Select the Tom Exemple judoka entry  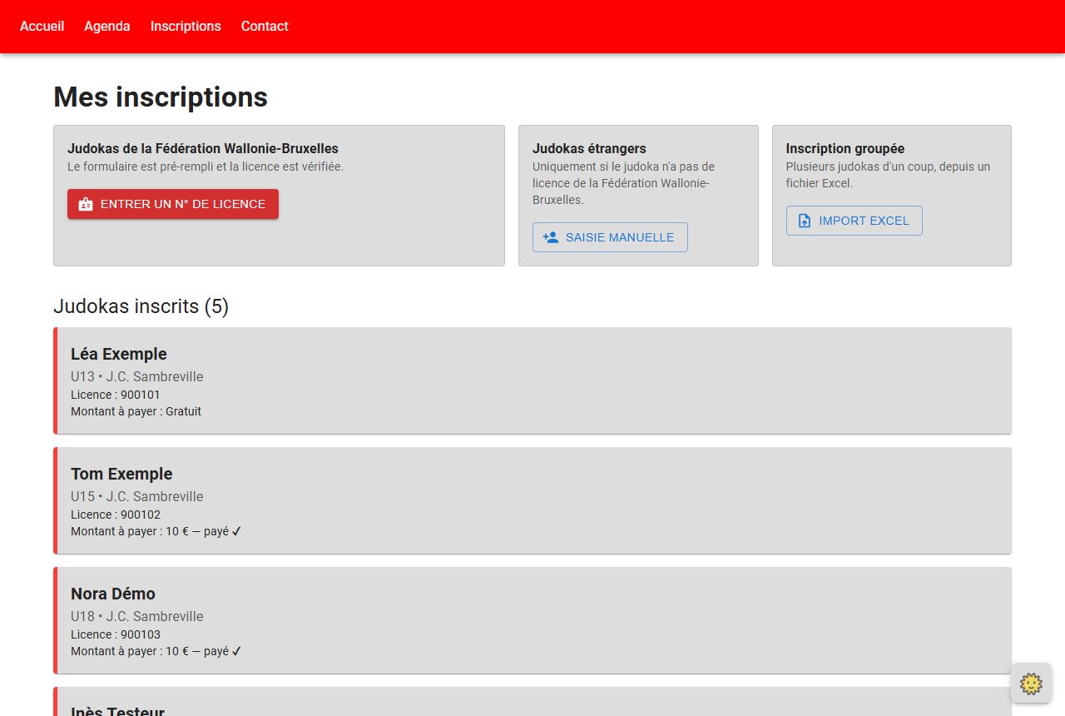pos(532,500)
